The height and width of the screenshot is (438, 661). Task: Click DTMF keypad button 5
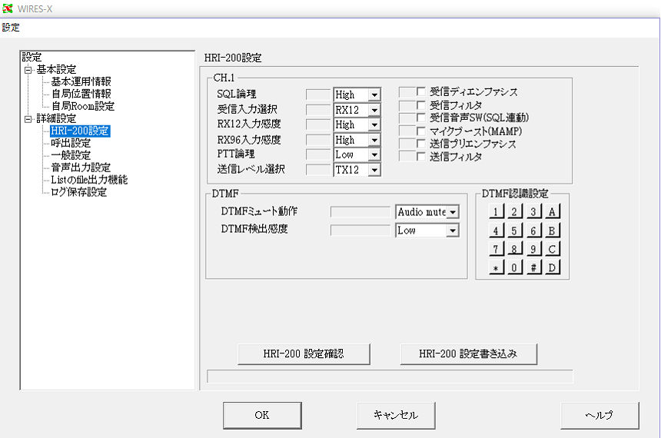(x=514, y=231)
